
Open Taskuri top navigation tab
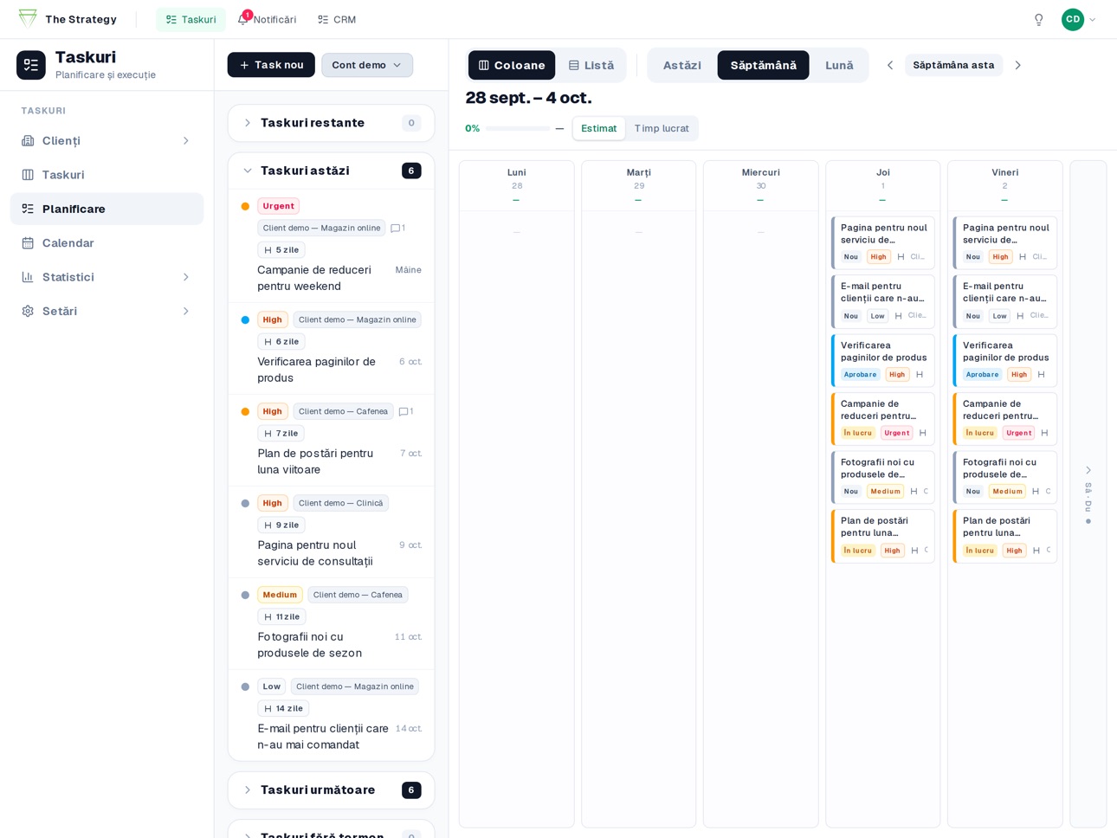190,20
